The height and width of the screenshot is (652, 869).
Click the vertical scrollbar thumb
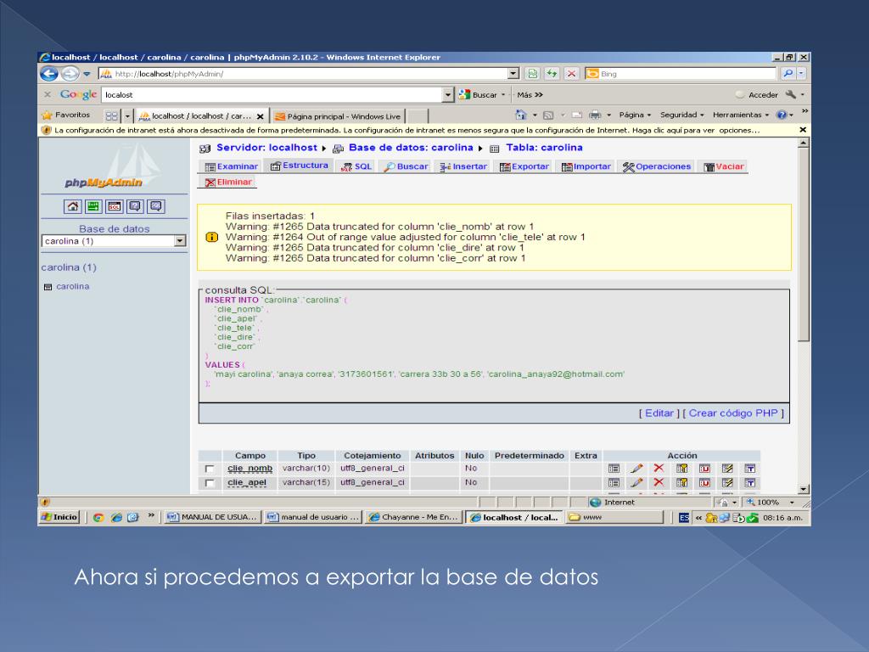804,244
